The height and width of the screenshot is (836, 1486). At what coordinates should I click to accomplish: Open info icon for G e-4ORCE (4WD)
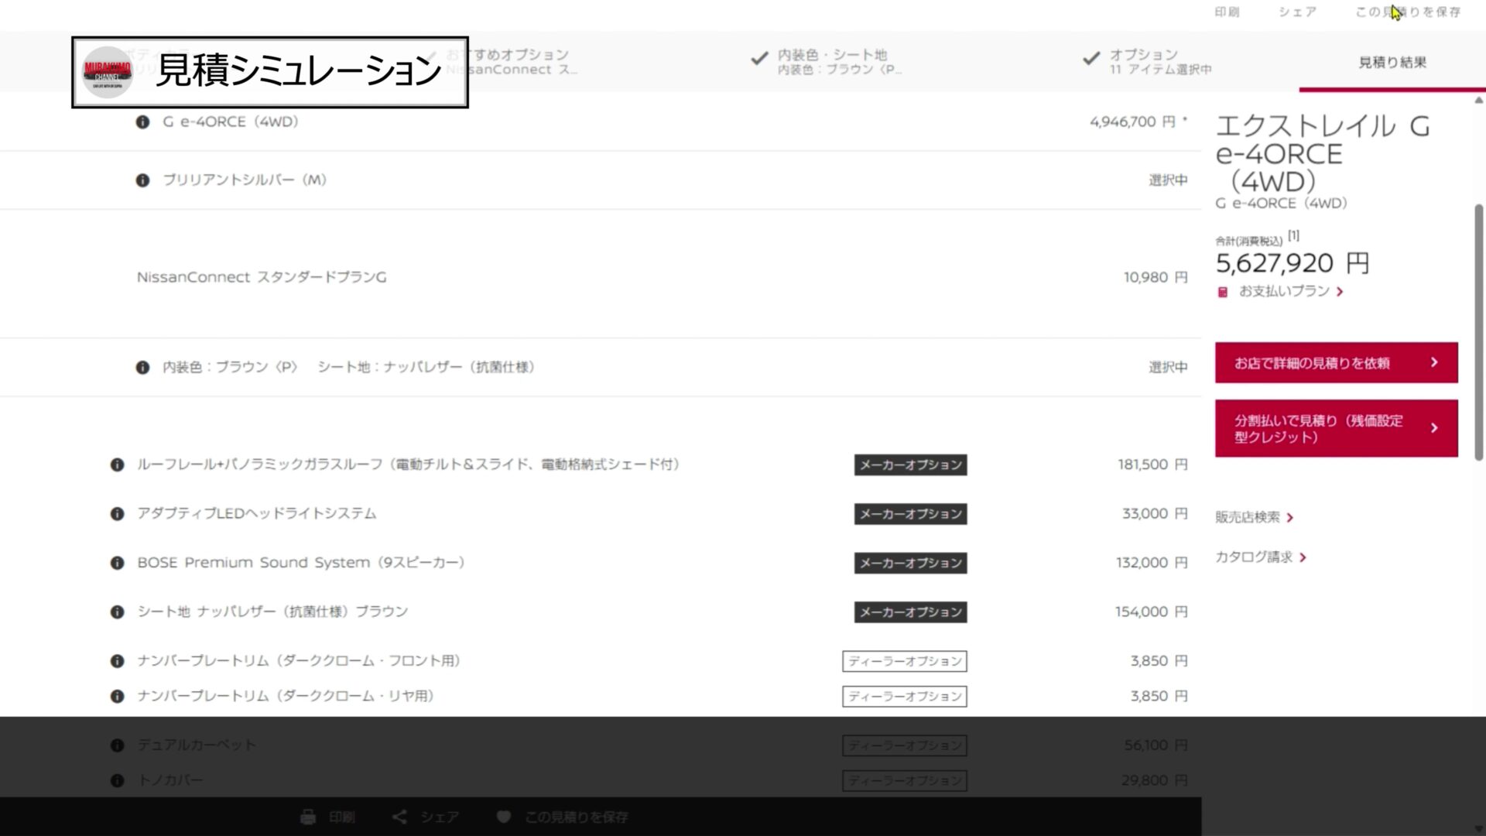point(142,122)
